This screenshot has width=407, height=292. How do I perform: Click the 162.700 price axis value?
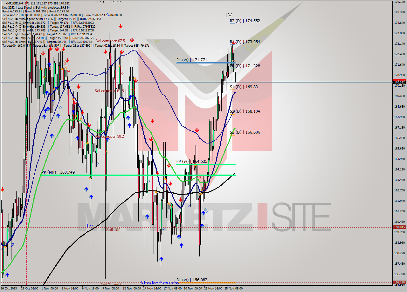tap(399, 190)
